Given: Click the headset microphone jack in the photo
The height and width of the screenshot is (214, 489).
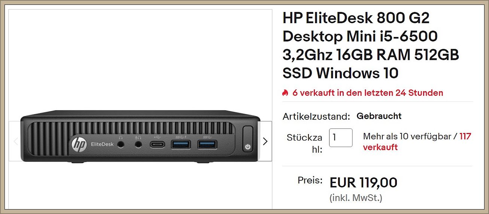Looking at the screenshot, I should click(x=139, y=145).
